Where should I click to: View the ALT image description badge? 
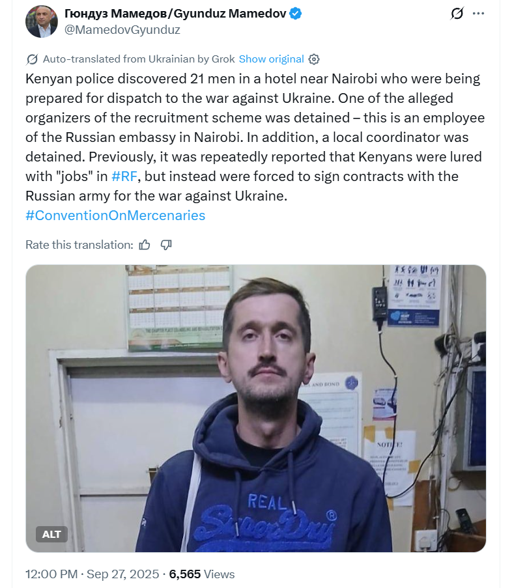pyautogui.click(x=51, y=535)
